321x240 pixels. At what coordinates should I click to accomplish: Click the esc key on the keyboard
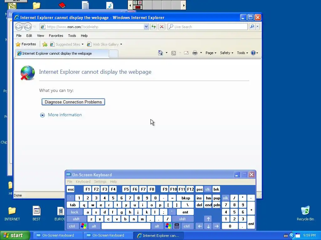pos(71,189)
